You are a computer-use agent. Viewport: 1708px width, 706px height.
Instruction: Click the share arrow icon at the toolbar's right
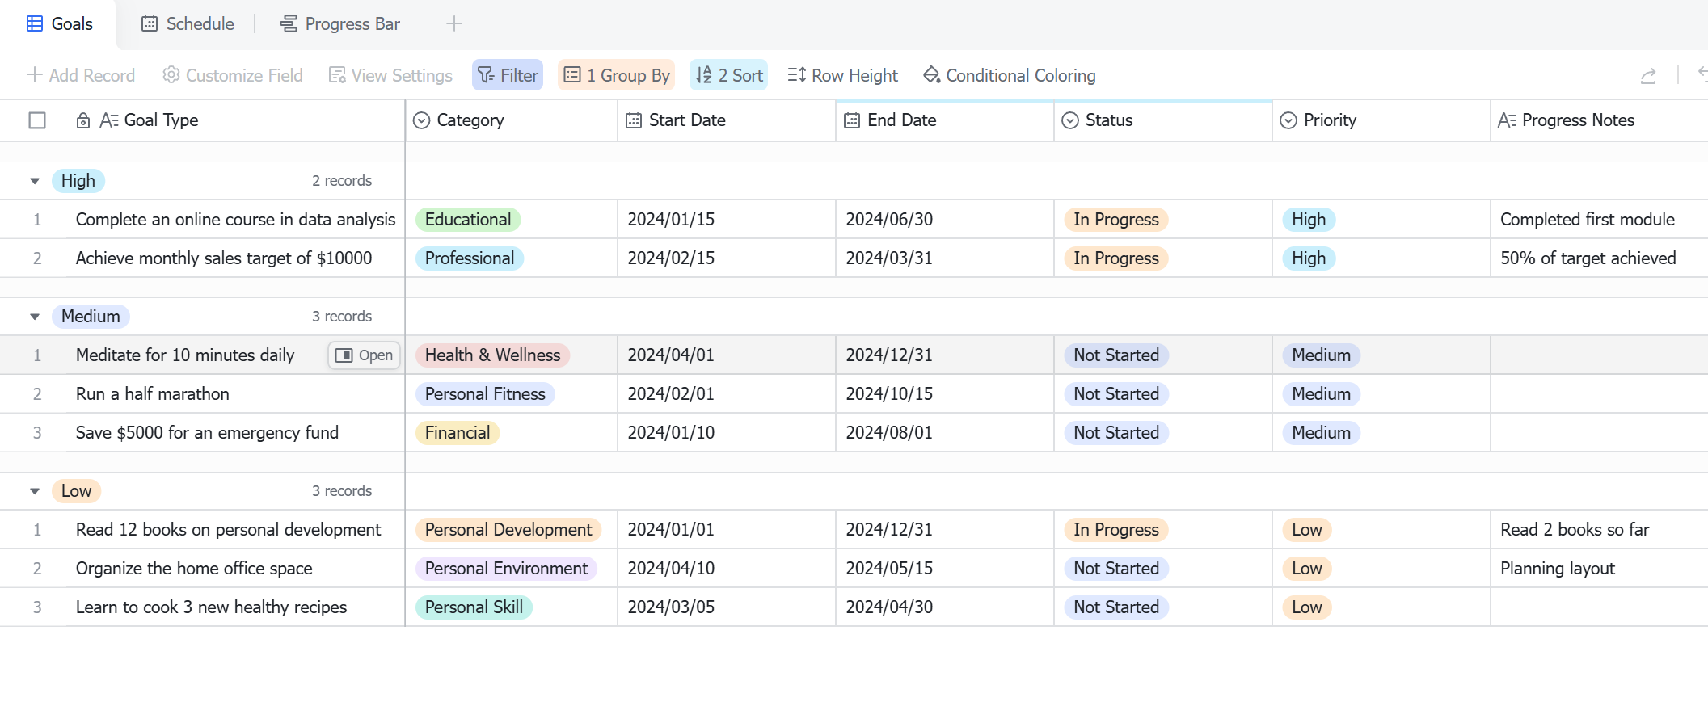pyautogui.click(x=1648, y=76)
